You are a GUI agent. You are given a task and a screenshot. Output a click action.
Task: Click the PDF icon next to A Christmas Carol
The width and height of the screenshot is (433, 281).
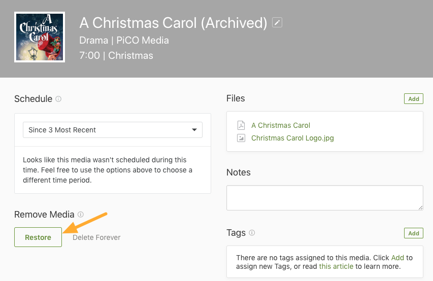coord(241,125)
